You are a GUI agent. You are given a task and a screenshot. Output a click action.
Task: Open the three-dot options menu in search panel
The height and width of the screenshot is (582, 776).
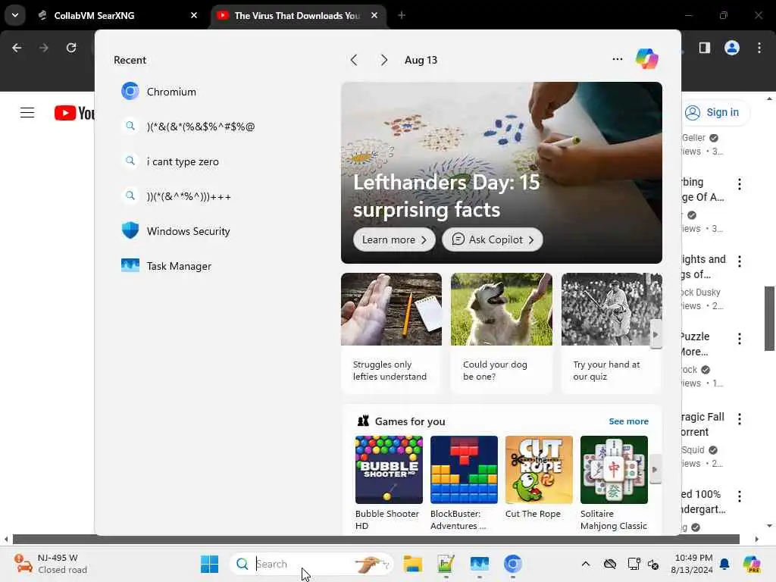[x=617, y=59]
